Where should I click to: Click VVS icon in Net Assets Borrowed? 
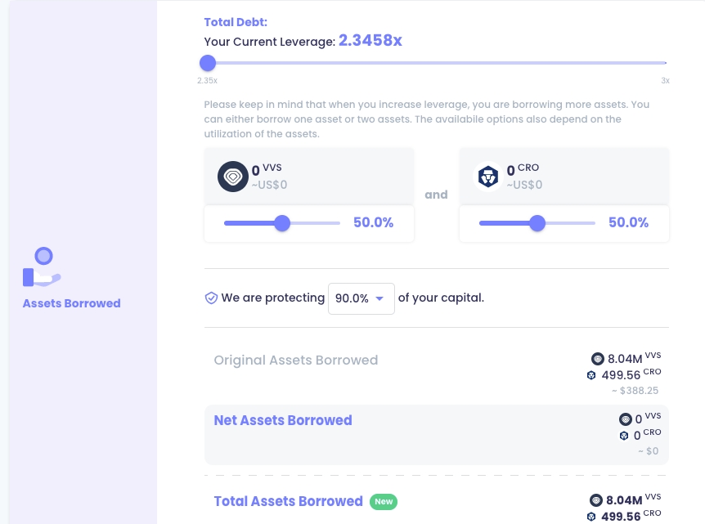626,419
